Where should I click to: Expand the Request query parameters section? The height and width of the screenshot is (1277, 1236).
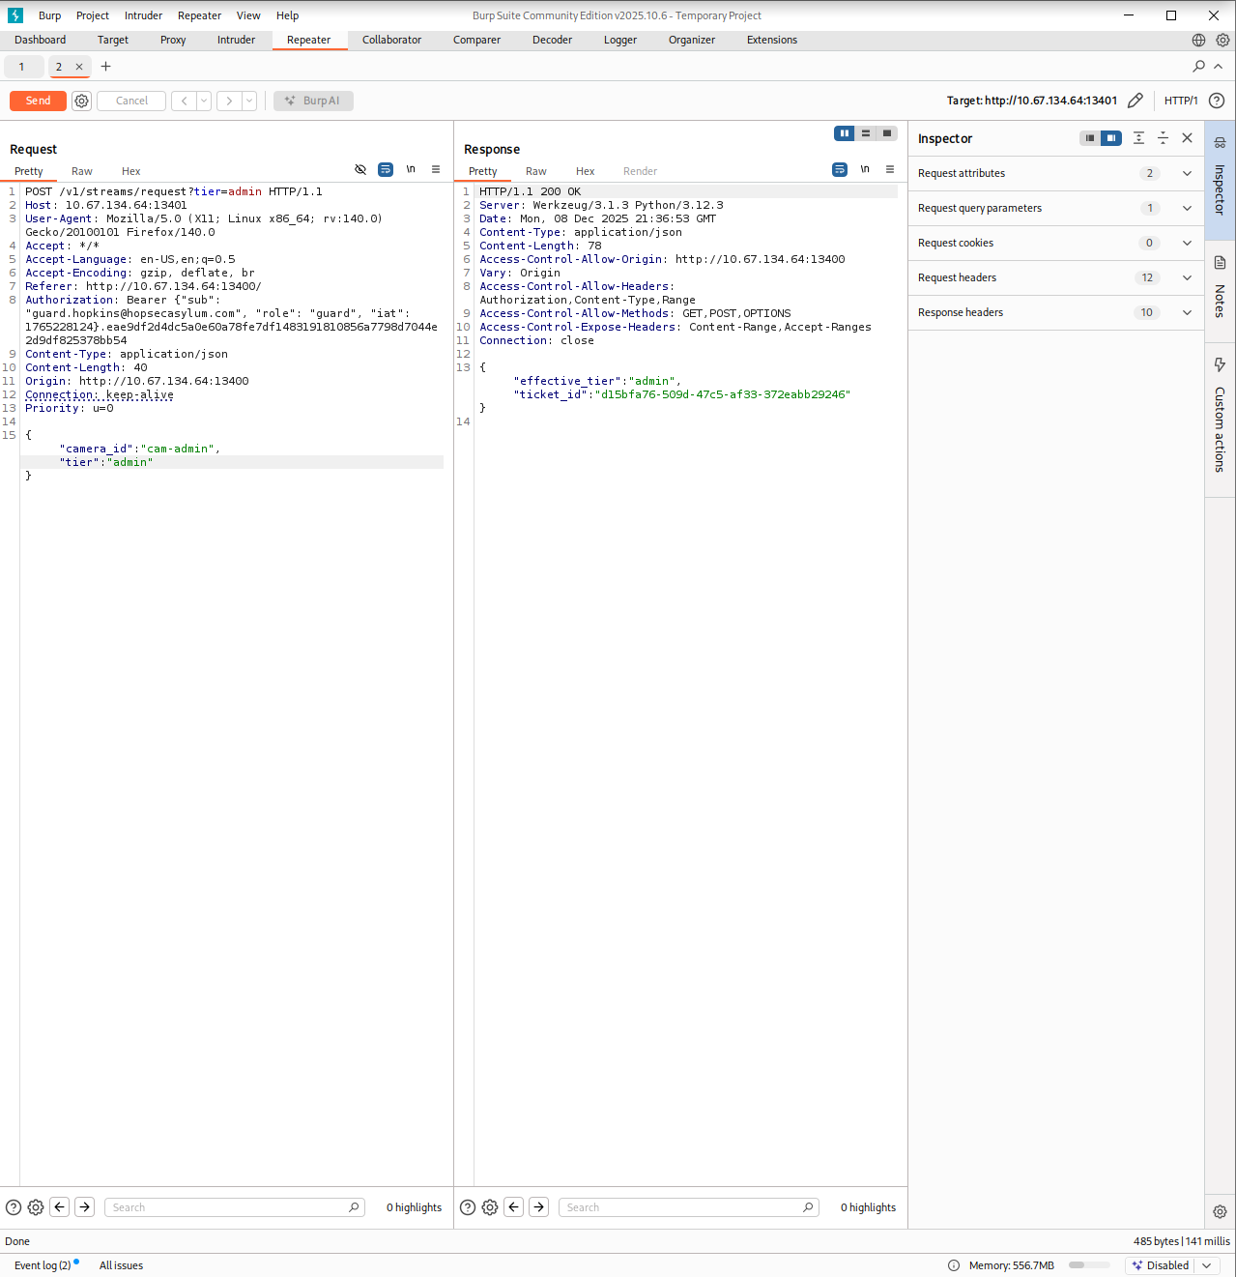pos(1187,209)
